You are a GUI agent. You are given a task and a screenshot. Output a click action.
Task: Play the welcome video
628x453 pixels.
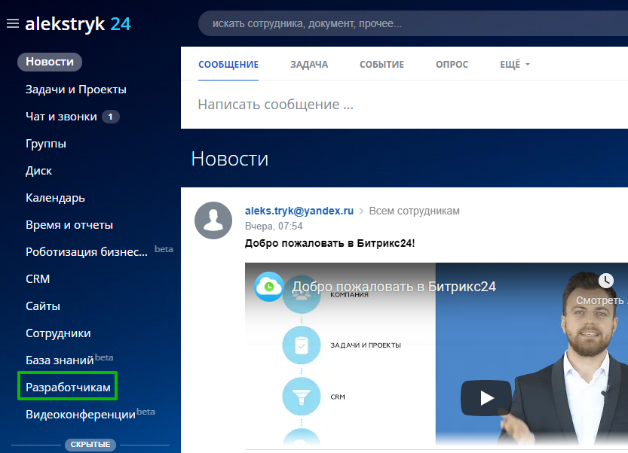[x=486, y=398]
